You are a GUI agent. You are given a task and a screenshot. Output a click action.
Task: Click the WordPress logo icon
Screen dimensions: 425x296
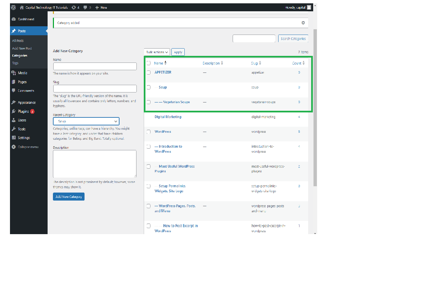click(13, 7)
